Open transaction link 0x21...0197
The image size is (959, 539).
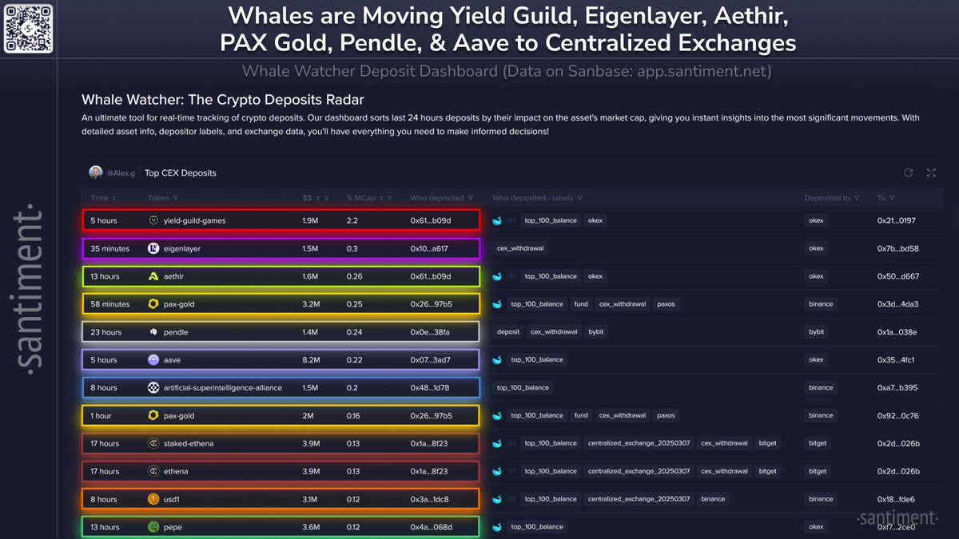tap(897, 220)
